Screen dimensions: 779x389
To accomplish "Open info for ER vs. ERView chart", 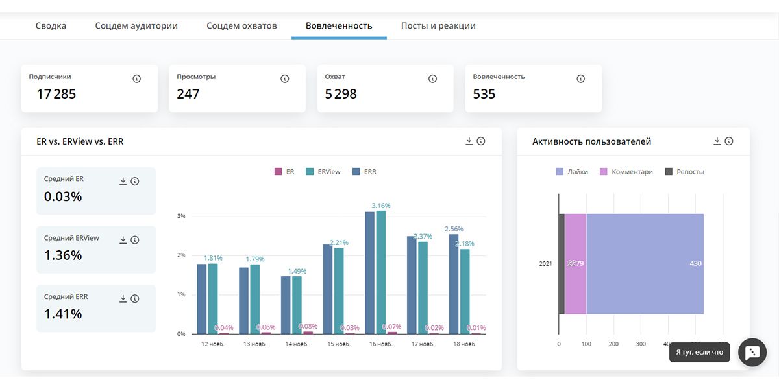I will pos(481,141).
